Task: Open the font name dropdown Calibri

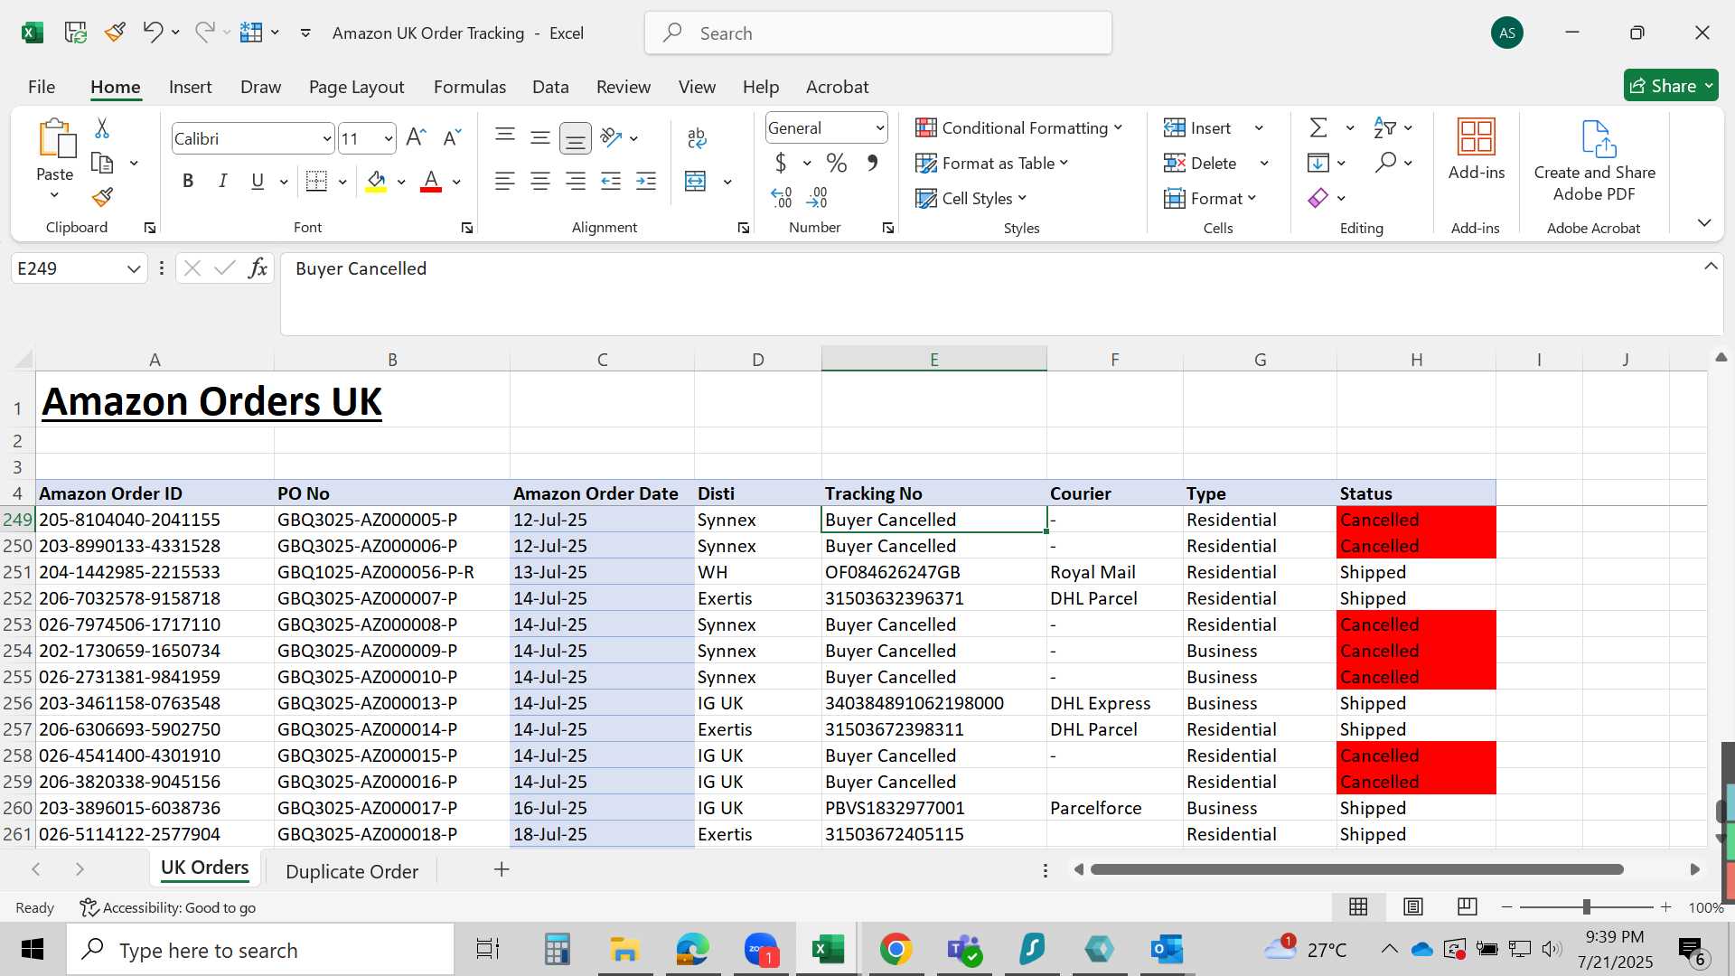Action: tap(326, 139)
